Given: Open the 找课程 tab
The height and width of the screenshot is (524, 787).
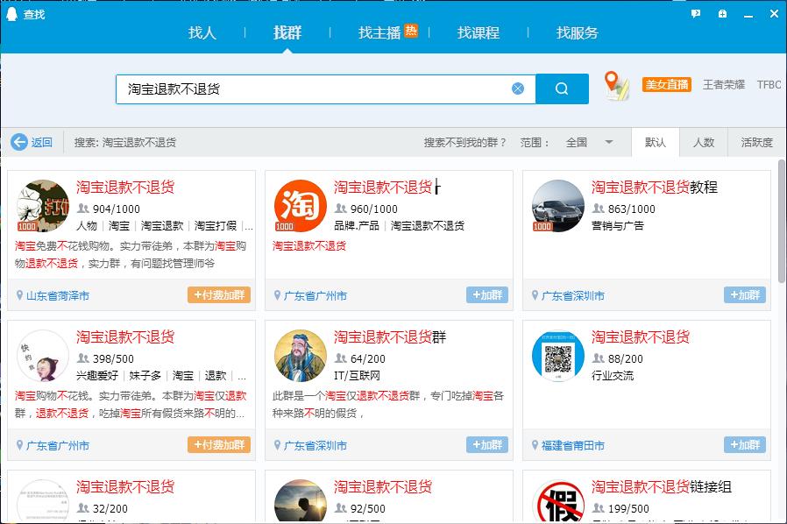Looking at the screenshot, I should pos(478,33).
